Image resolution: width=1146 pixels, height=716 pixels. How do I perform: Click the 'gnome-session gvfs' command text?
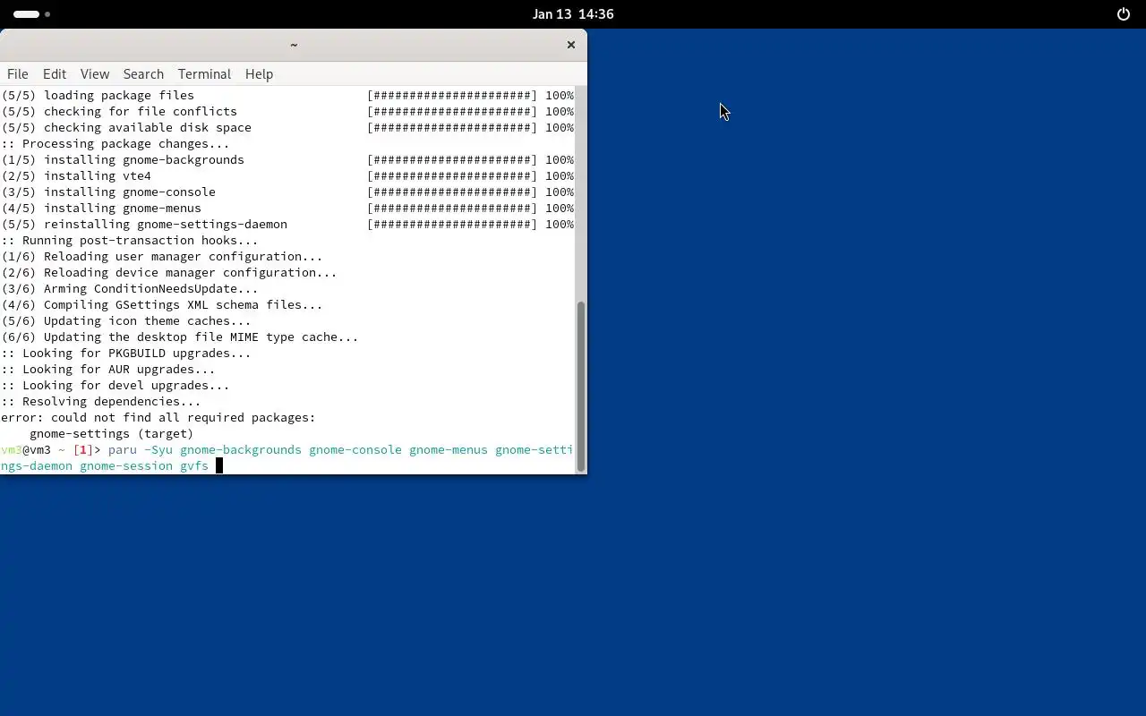coord(144,466)
